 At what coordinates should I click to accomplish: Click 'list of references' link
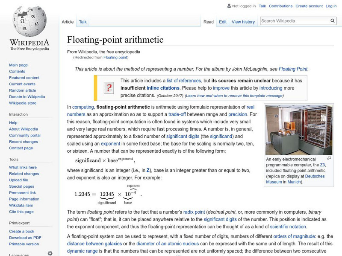click(x=184, y=81)
